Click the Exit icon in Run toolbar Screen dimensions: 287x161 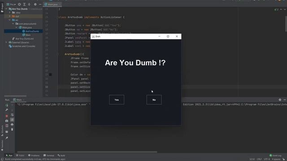click(7, 126)
